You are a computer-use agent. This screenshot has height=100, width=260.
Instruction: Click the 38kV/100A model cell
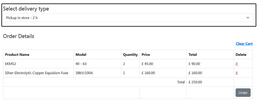click(x=97, y=73)
